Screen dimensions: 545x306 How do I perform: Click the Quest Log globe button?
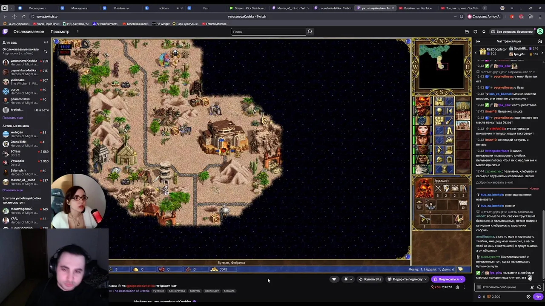point(439,111)
